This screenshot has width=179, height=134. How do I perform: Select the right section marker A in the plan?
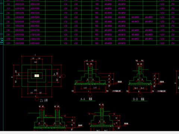click(54, 74)
